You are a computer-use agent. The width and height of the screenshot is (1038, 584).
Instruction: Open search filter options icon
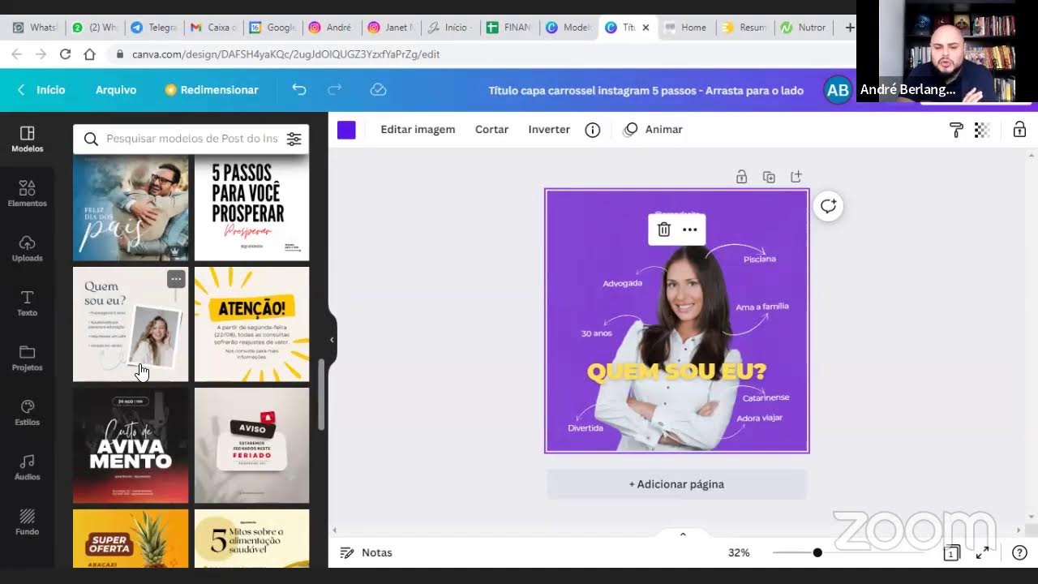pos(294,139)
